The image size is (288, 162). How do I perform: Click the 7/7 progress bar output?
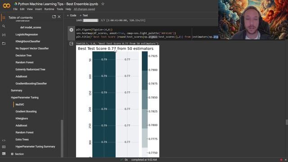coord(111,20)
